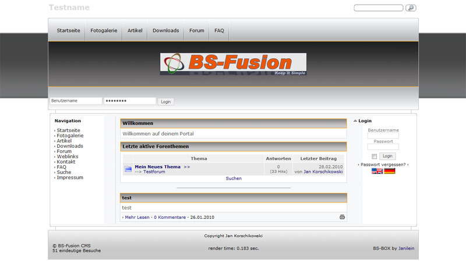466x270 pixels.
Task: Focus the search text field at top
Action: tap(378, 8)
